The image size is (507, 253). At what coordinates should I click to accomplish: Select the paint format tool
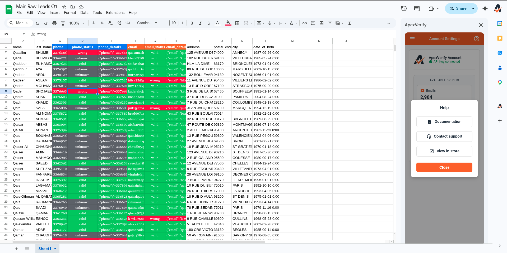63,23
